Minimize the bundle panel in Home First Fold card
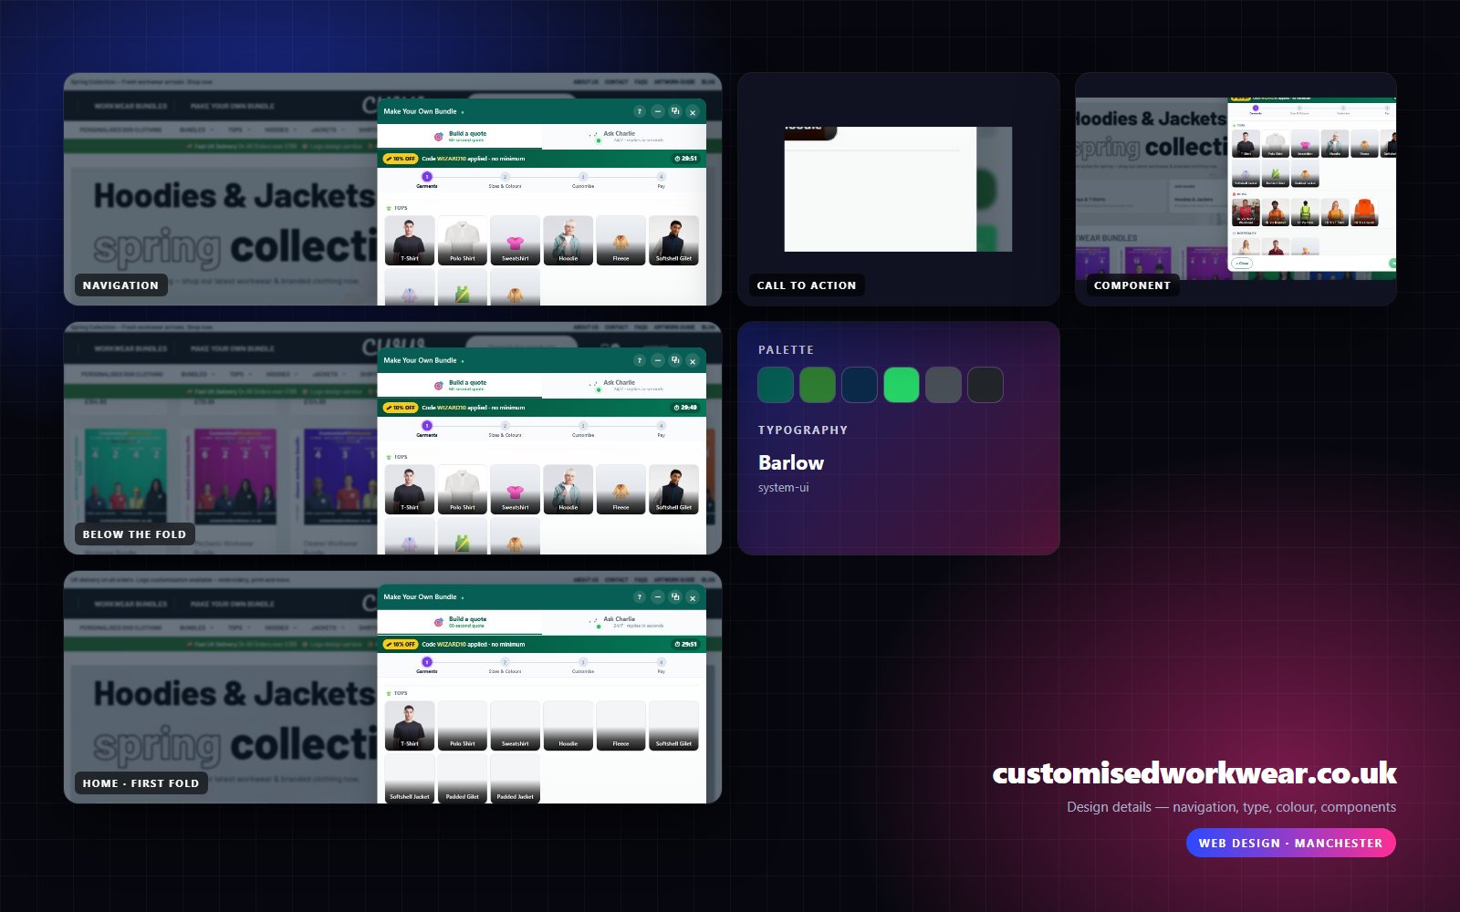The image size is (1460, 912). click(x=657, y=597)
